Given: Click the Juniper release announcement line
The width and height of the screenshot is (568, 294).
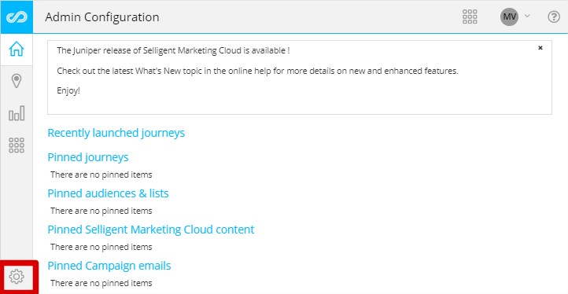Looking at the screenshot, I should tap(173, 50).
